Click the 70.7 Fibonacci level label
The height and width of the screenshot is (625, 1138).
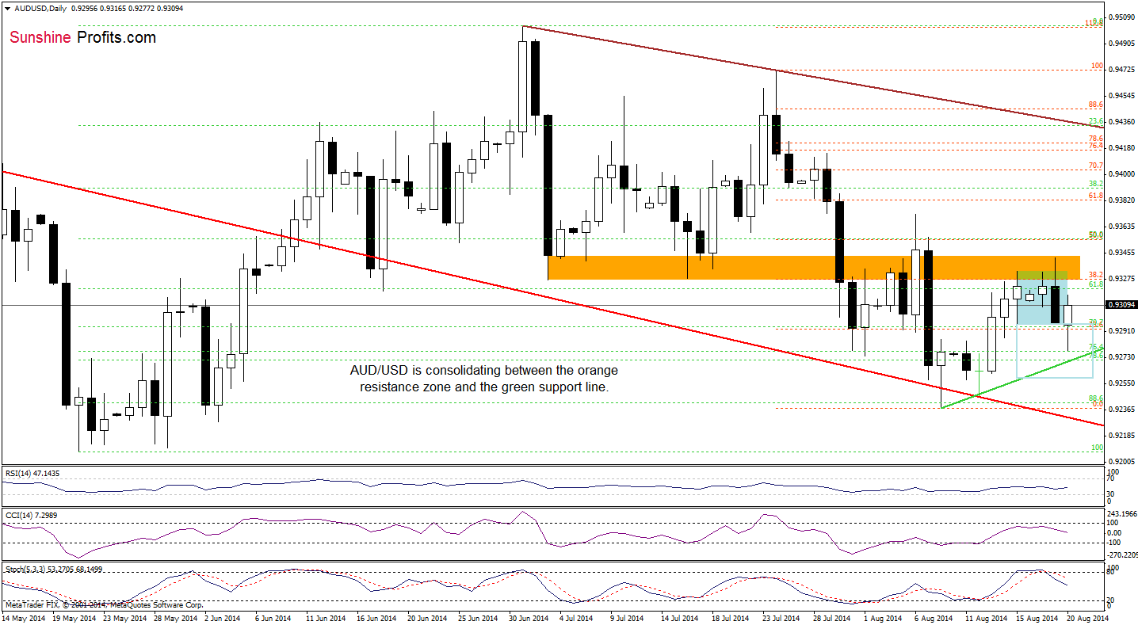coord(1098,166)
